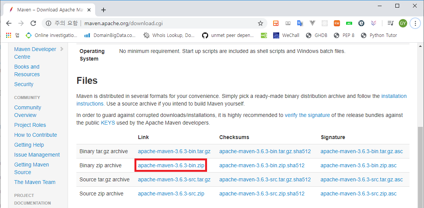
Task: Click the green AC extension icon
Action: pos(349,24)
